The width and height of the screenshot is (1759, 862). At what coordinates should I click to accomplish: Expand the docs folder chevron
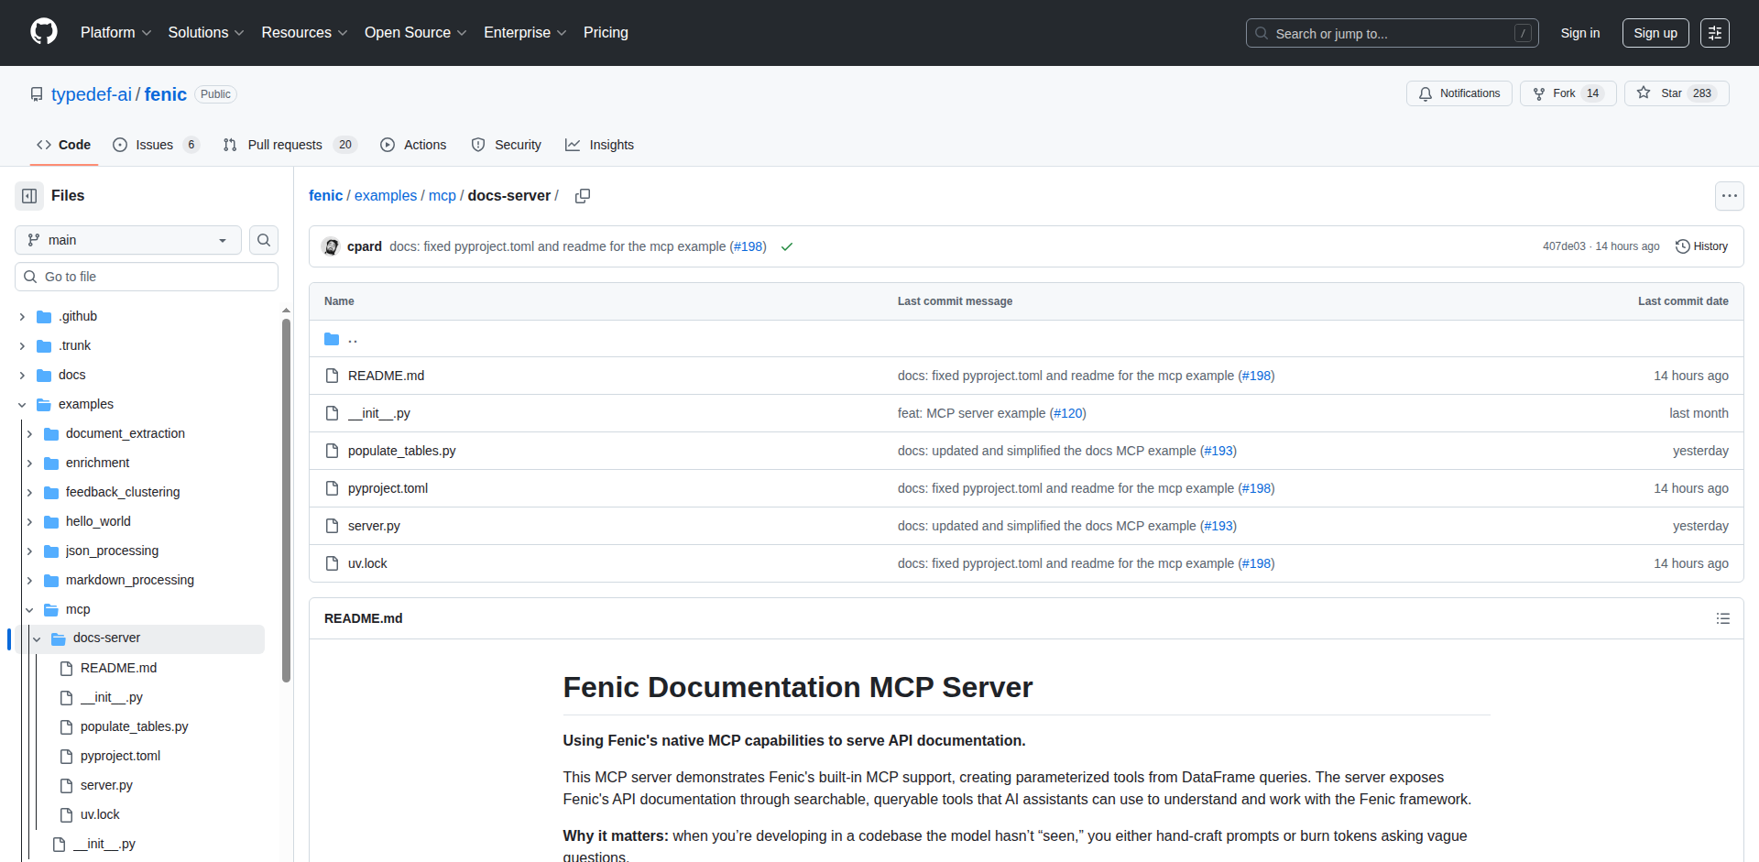22,375
